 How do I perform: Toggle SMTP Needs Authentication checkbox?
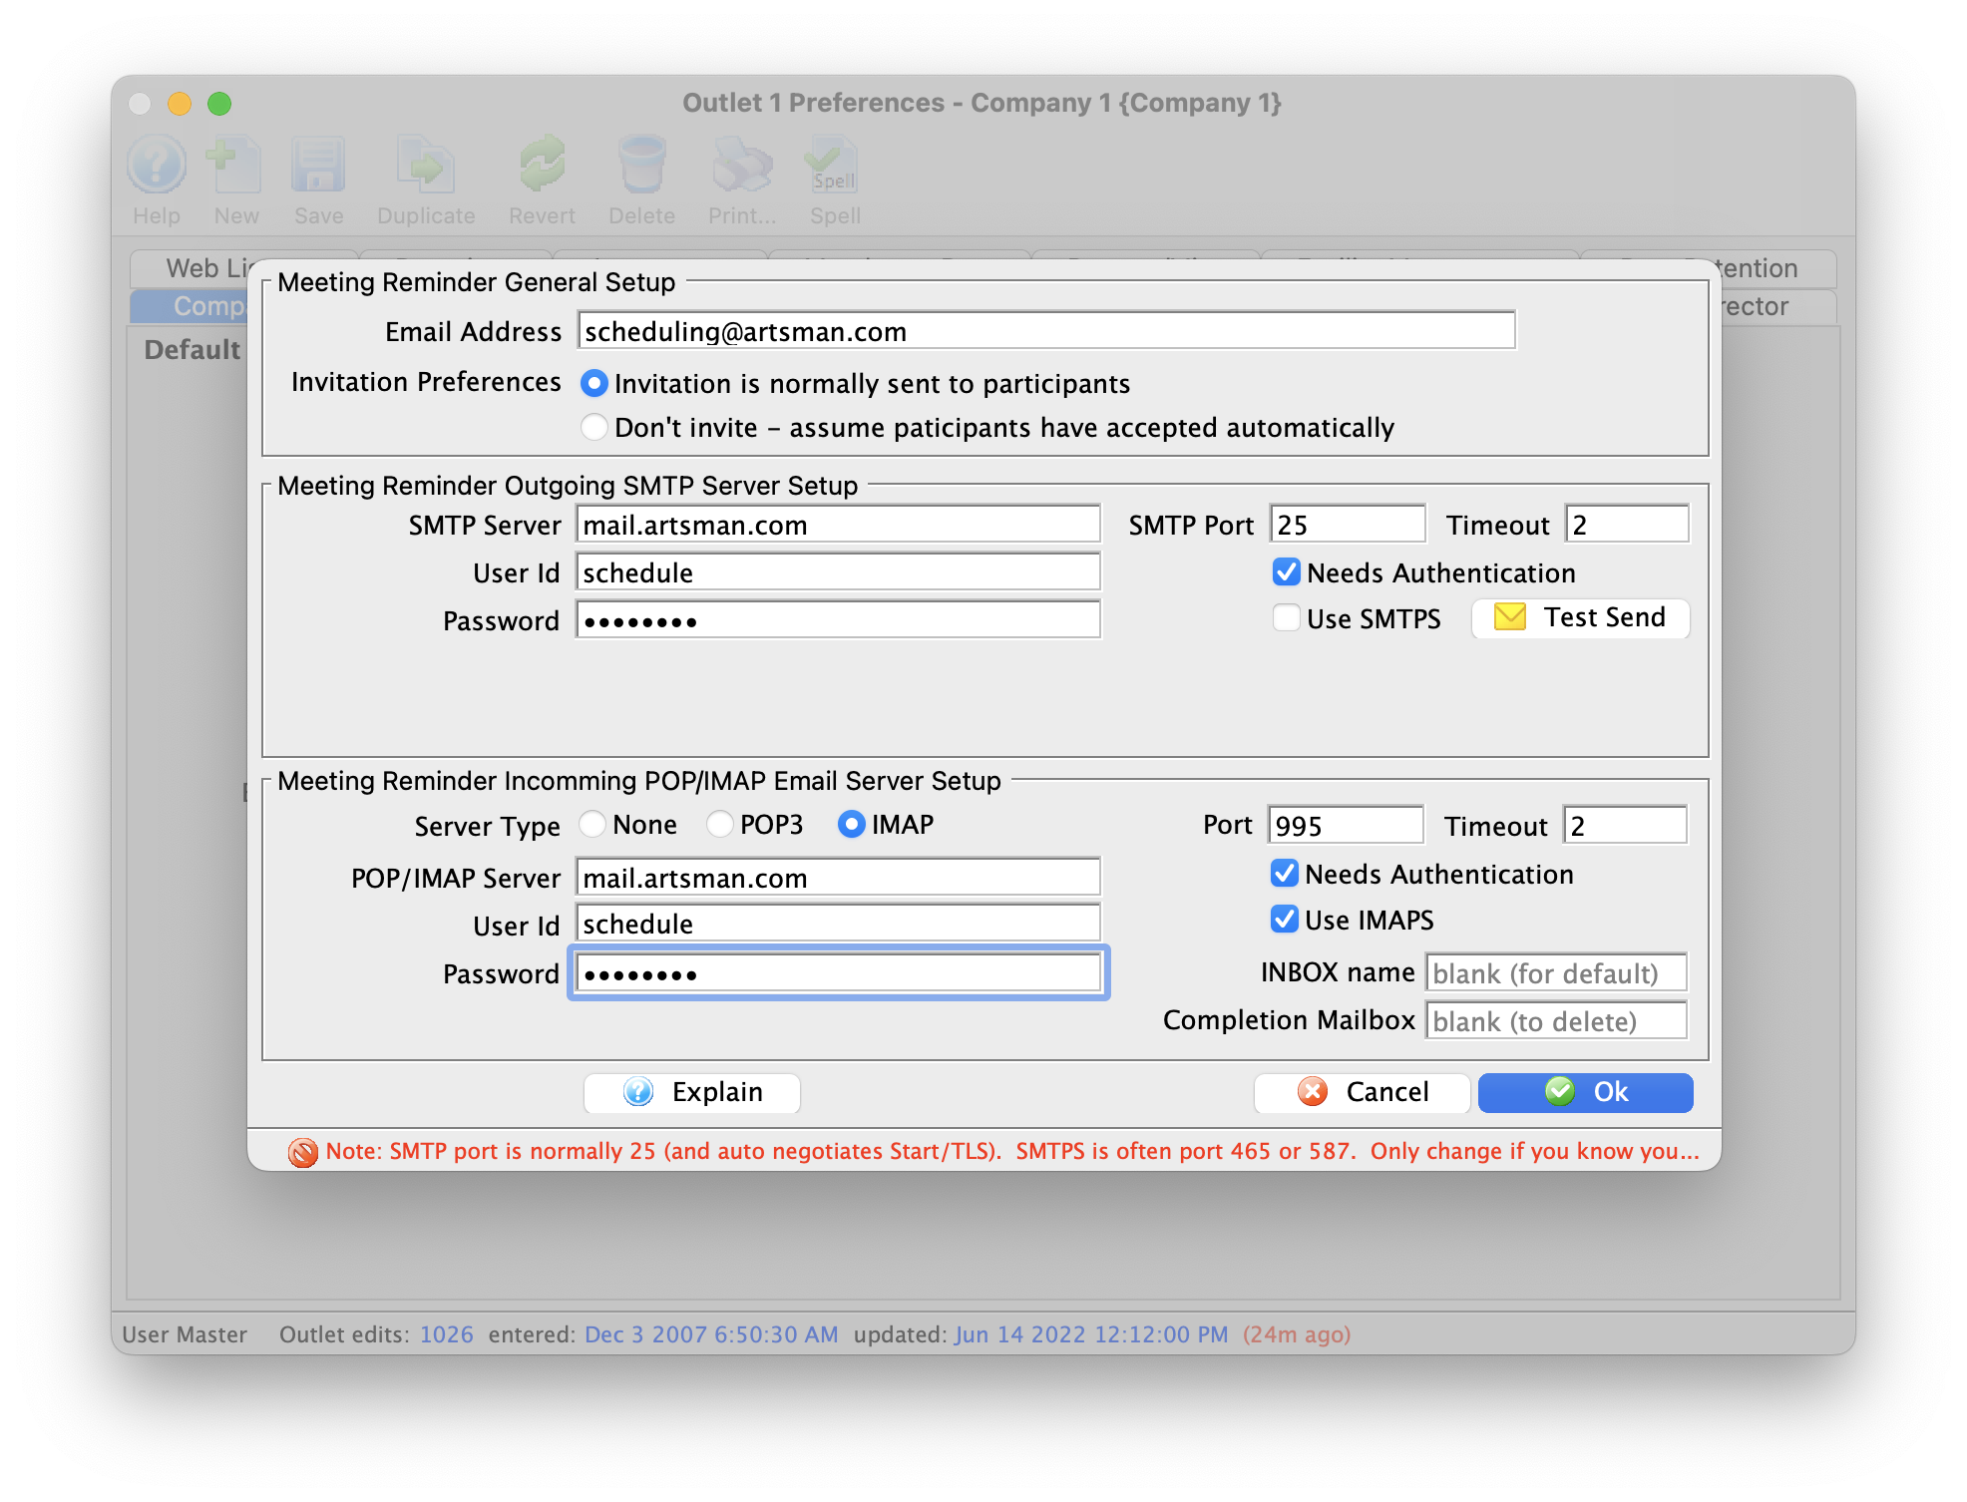tap(1287, 572)
